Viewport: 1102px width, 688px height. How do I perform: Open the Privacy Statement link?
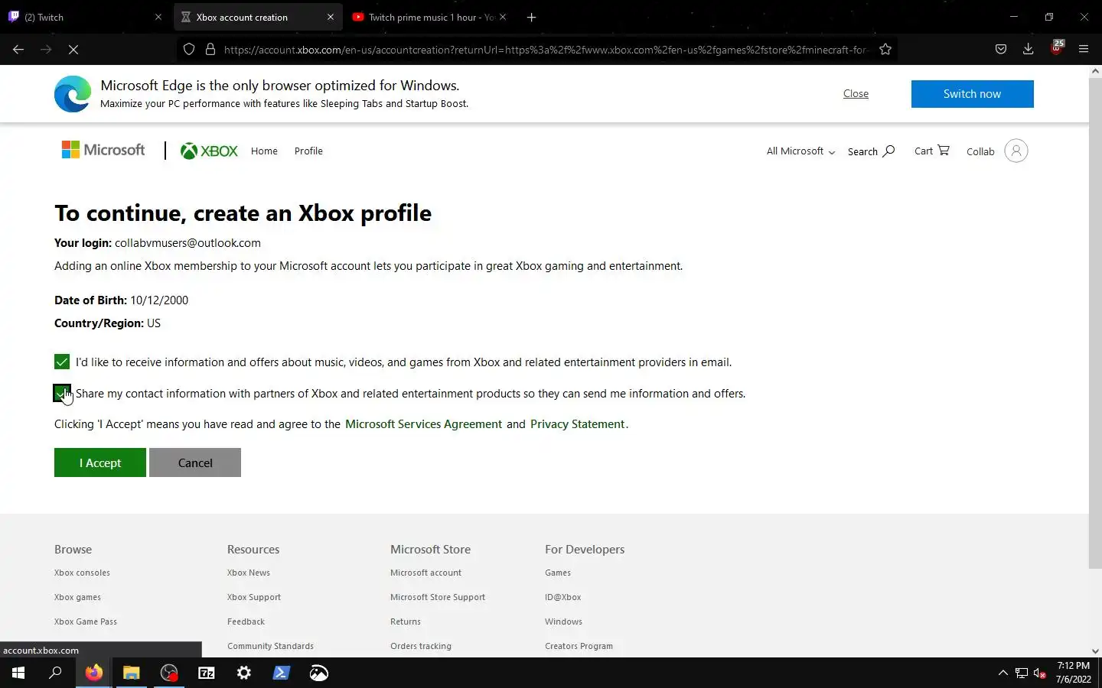578,424
